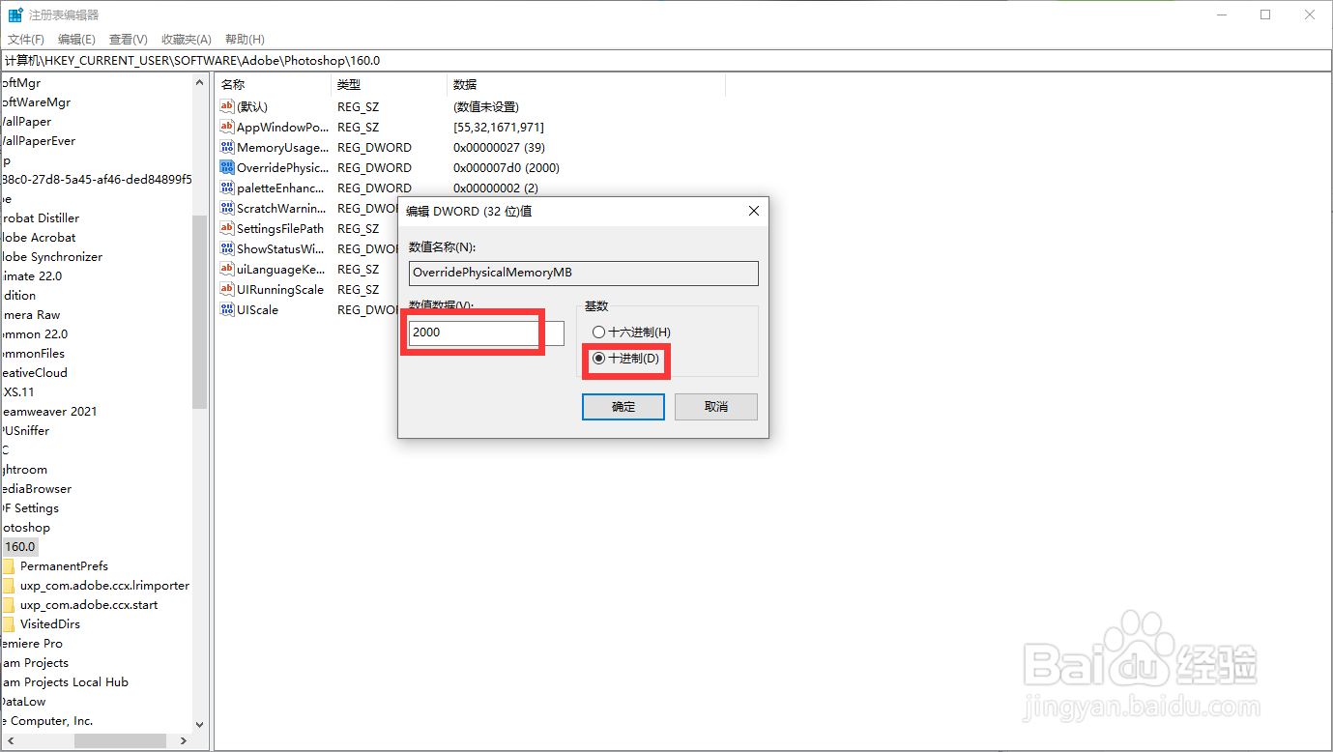Viewport: 1333px width, 752px height.
Task: Select the CommonFiles key in tree
Action: coord(33,354)
